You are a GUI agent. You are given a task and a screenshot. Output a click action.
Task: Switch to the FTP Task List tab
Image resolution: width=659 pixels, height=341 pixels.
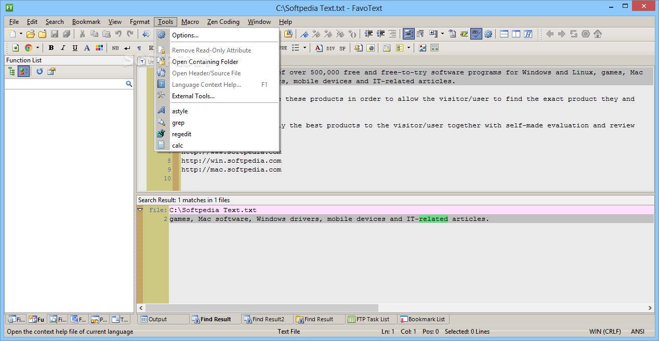pyautogui.click(x=372, y=319)
